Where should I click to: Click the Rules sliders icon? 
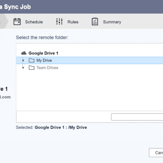coord(59,21)
